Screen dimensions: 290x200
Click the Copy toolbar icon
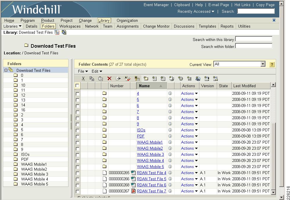(x=92, y=78)
